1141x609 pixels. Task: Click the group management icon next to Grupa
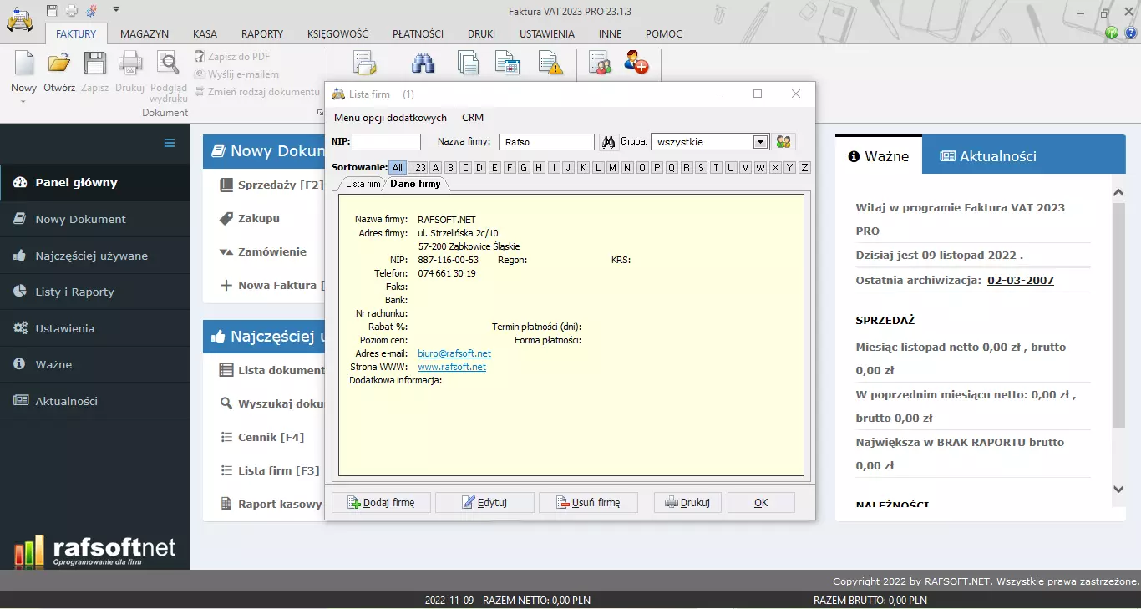pyautogui.click(x=783, y=142)
